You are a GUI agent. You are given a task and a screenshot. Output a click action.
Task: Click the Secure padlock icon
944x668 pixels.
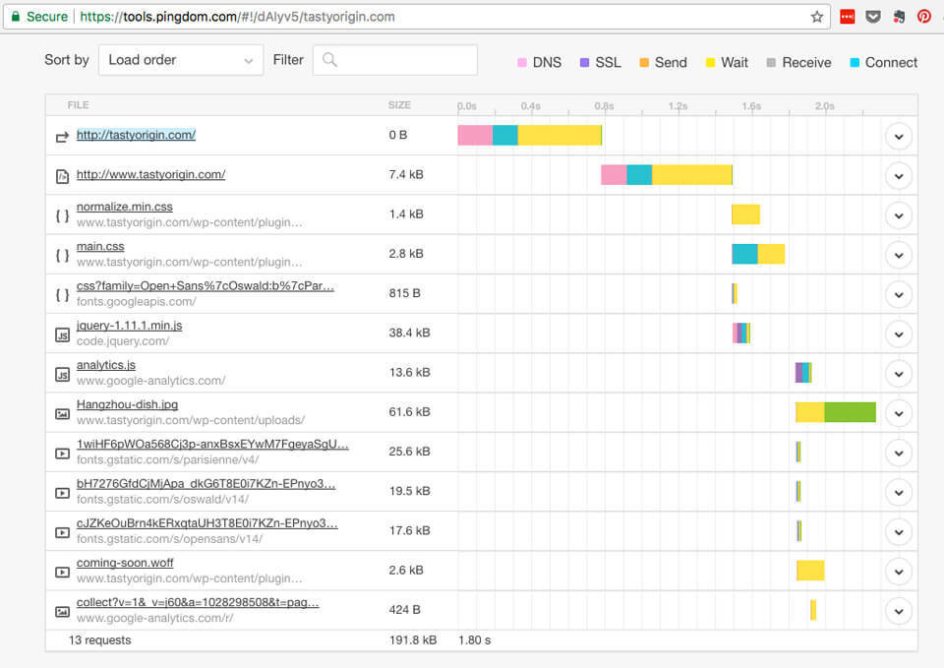tap(16, 17)
